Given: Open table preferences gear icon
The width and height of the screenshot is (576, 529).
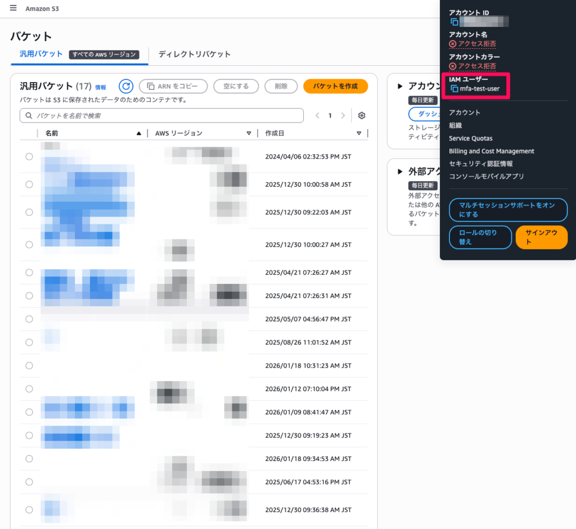Looking at the screenshot, I should click(362, 116).
